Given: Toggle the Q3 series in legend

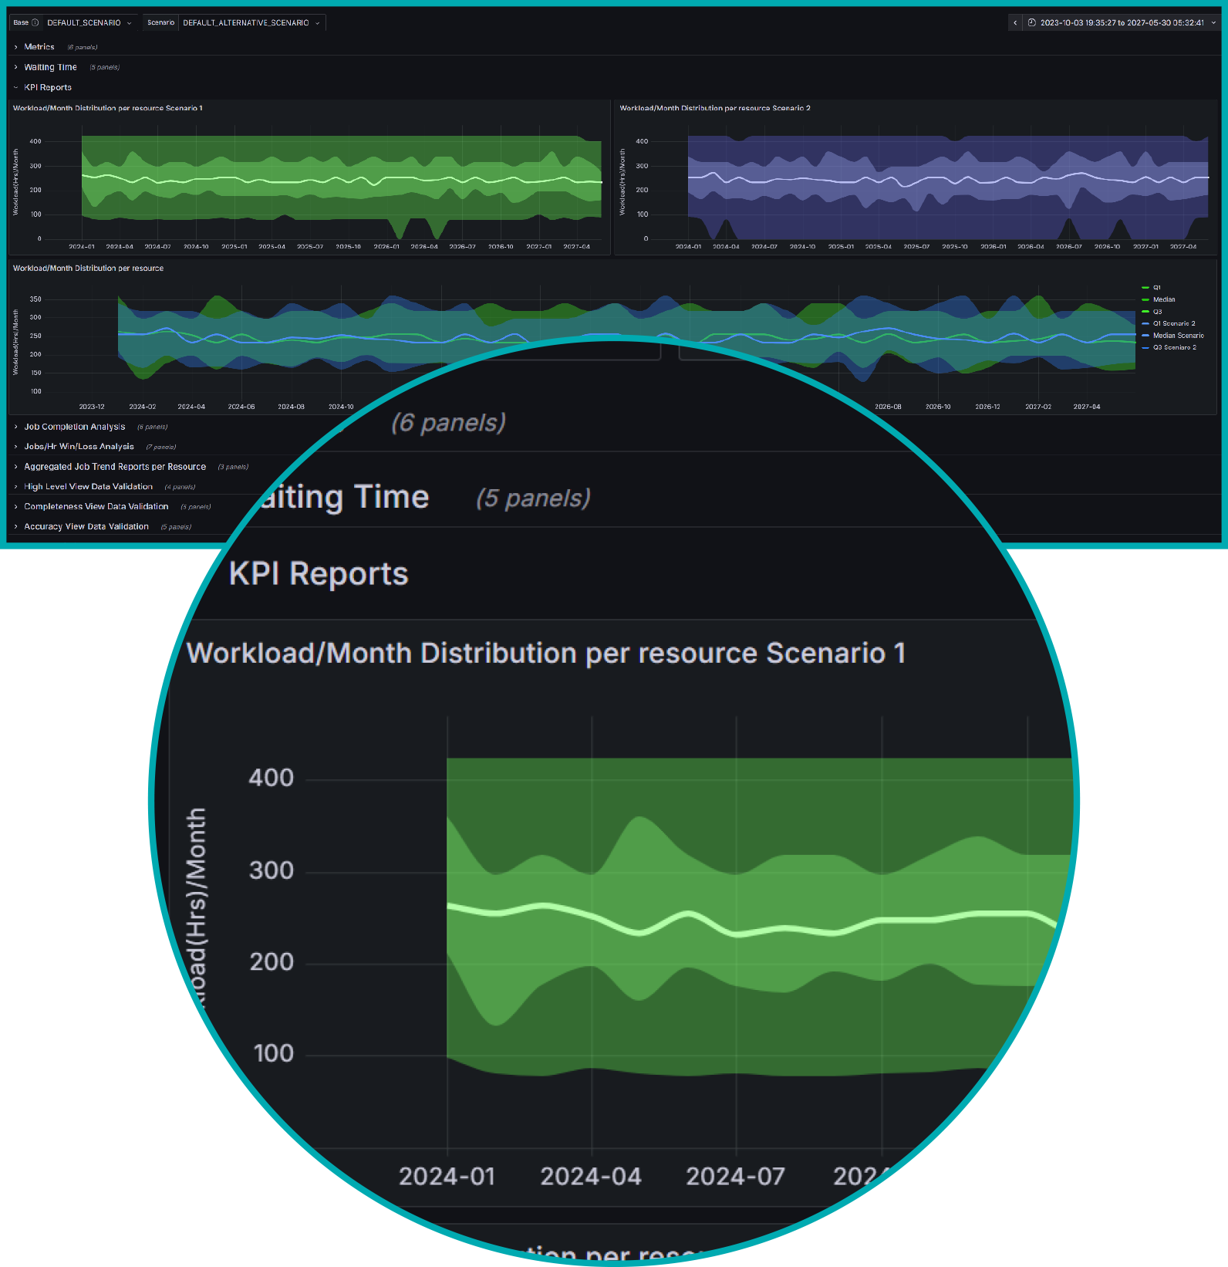Looking at the screenshot, I should coord(1157,312).
